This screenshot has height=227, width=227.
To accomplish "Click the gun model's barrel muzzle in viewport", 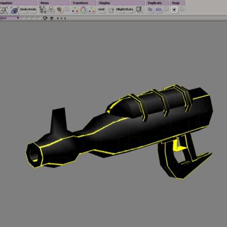I will click(34, 155).
